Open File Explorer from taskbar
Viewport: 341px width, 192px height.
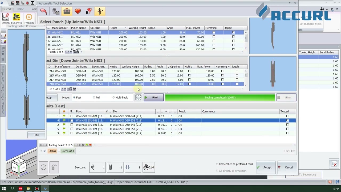pyautogui.click(x=29, y=189)
